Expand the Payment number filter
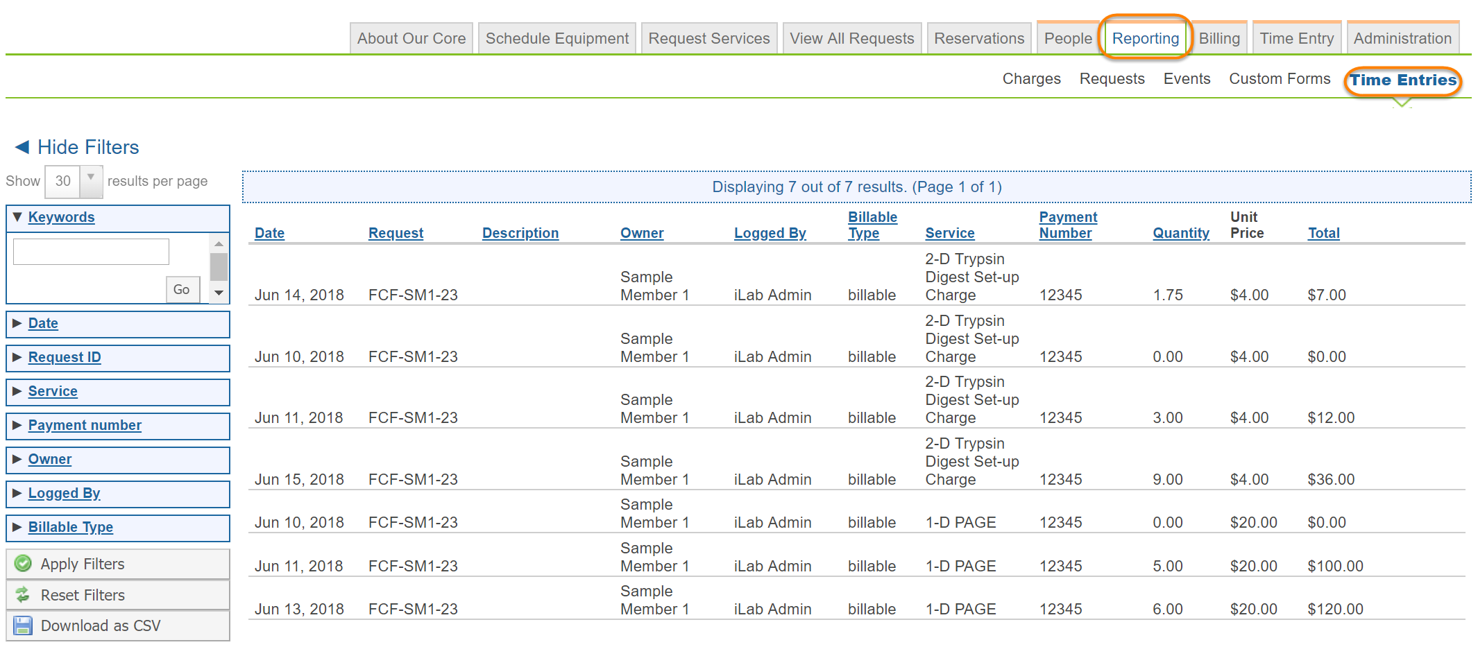 coord(85,425)
